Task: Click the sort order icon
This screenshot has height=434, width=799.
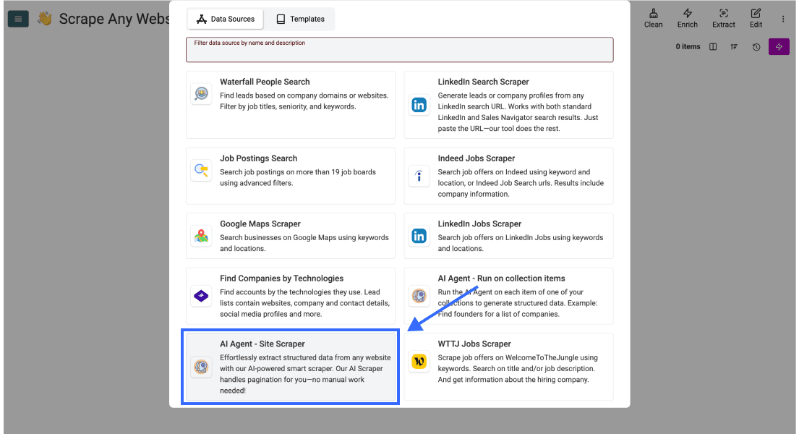Action: point(734,47)
